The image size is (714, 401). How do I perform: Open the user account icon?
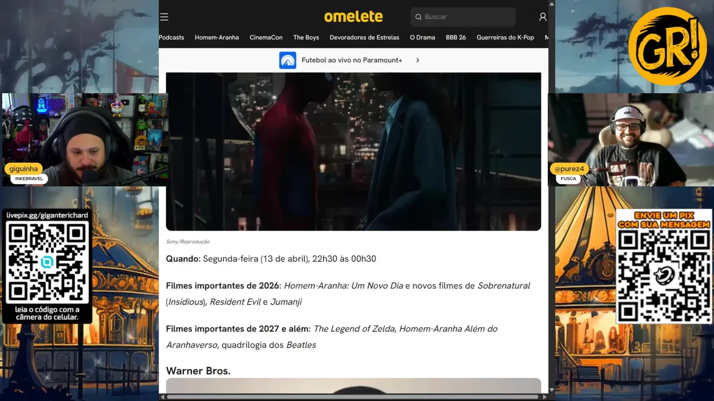(543, 17)
